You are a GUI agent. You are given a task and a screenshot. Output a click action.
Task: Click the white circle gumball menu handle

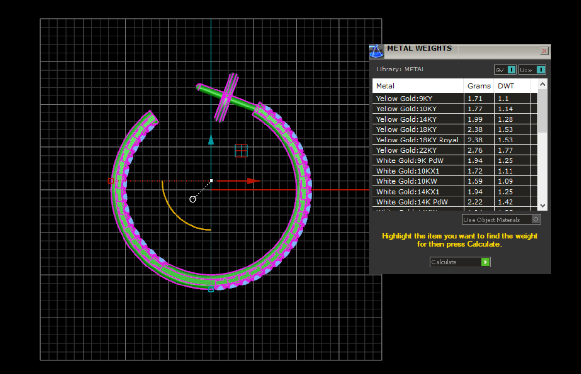pyautogui.click(x=193, y=199)
